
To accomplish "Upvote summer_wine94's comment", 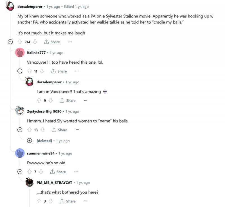I will (29, 172).
